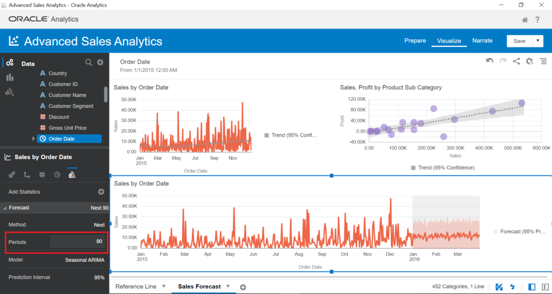The image size is (552, 294).
Task: Click the Periods input field showing 90
Action: pyautogui.click(x=78, y=242)
